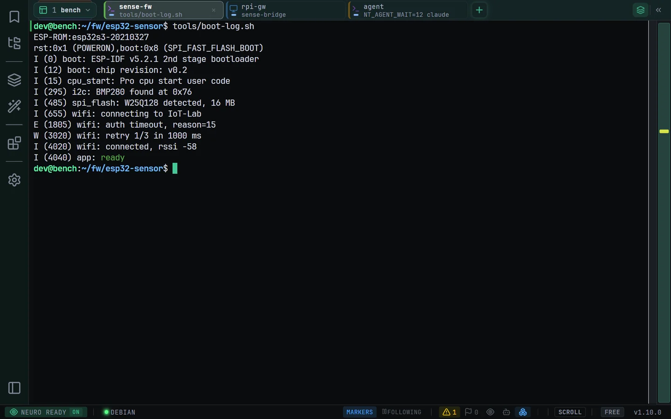
Task: Expand the '1 bench' workspace dropdown
Action: coord(65,10)
